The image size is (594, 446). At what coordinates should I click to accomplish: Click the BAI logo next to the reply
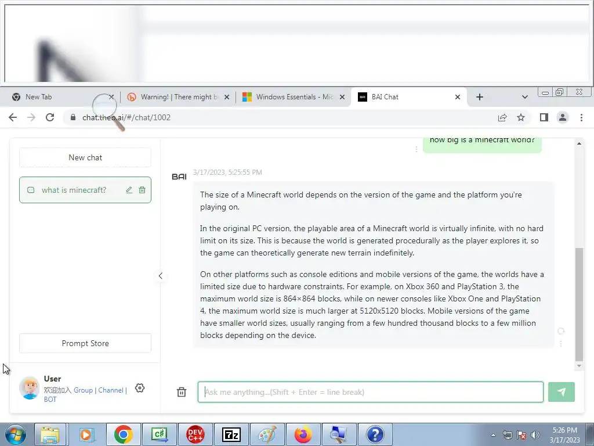click(x=179, y=177)
